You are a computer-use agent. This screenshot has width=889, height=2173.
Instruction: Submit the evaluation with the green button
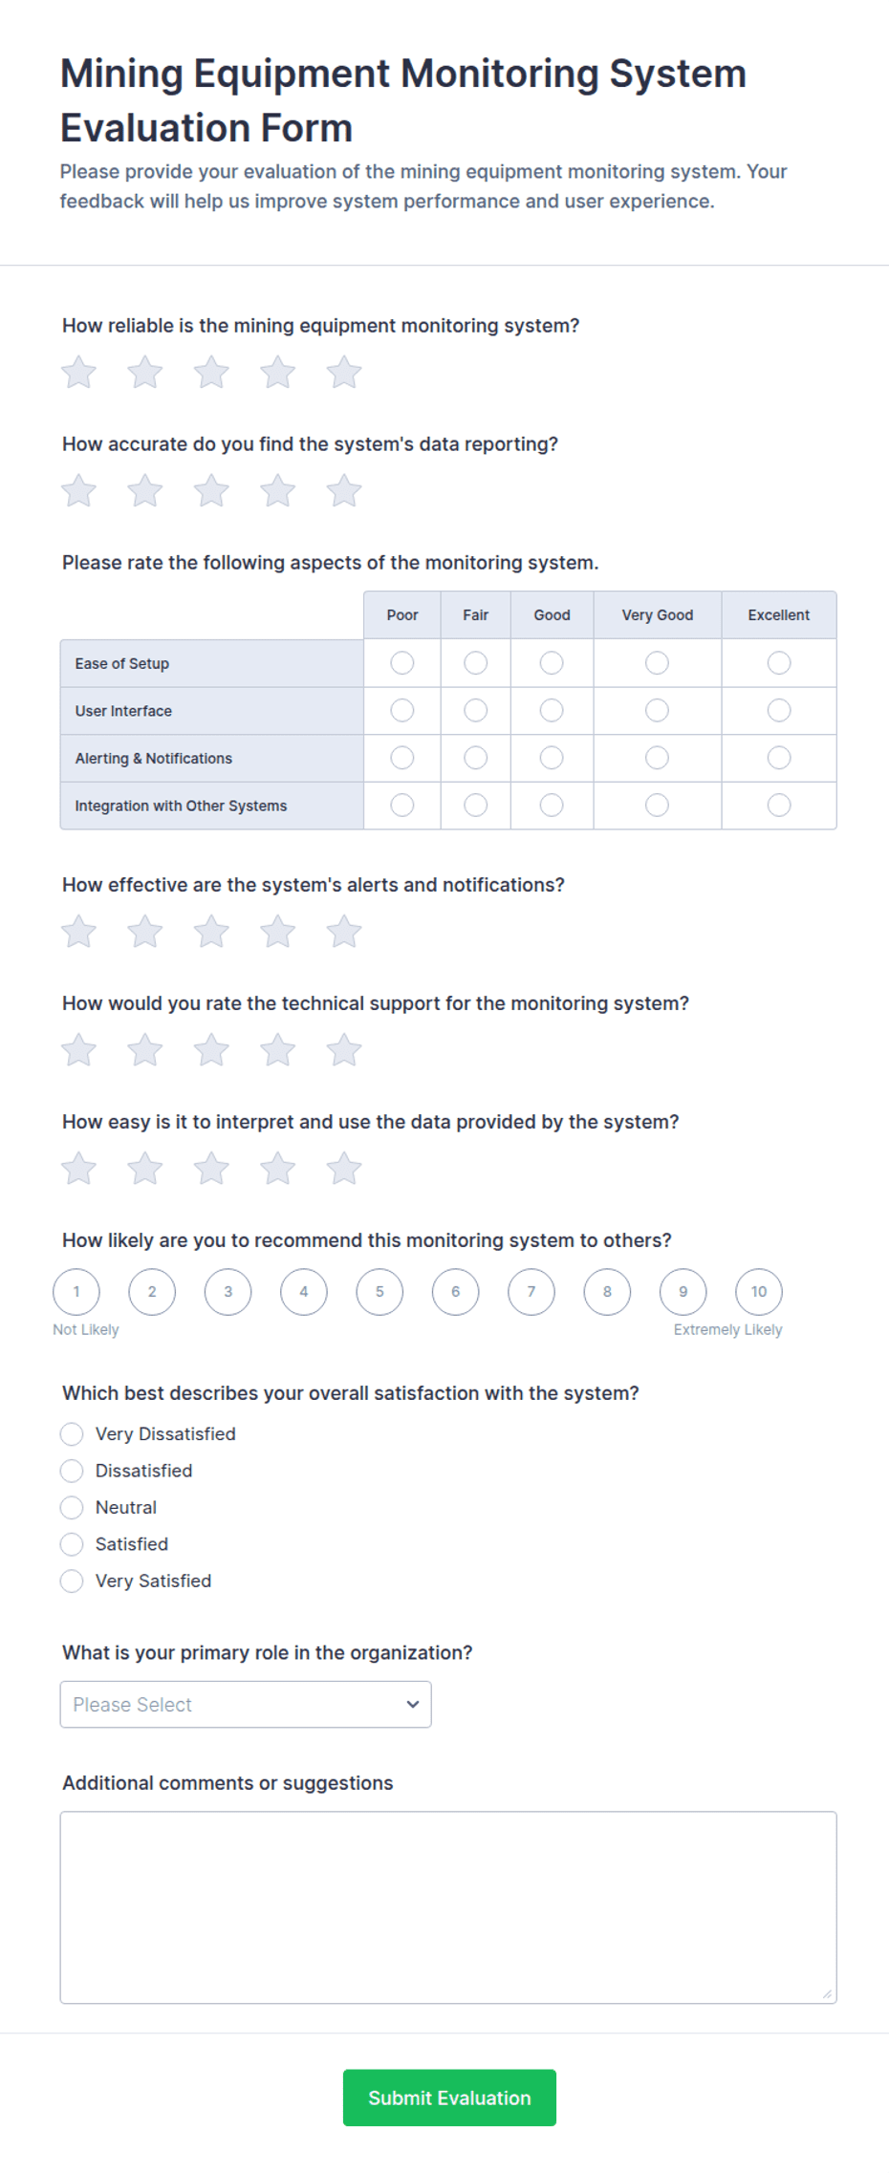[449, 2098]
